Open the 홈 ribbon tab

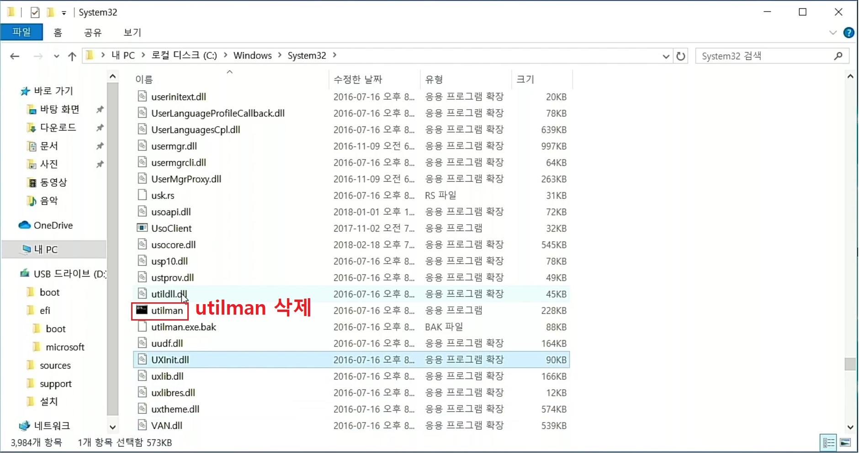58,32
